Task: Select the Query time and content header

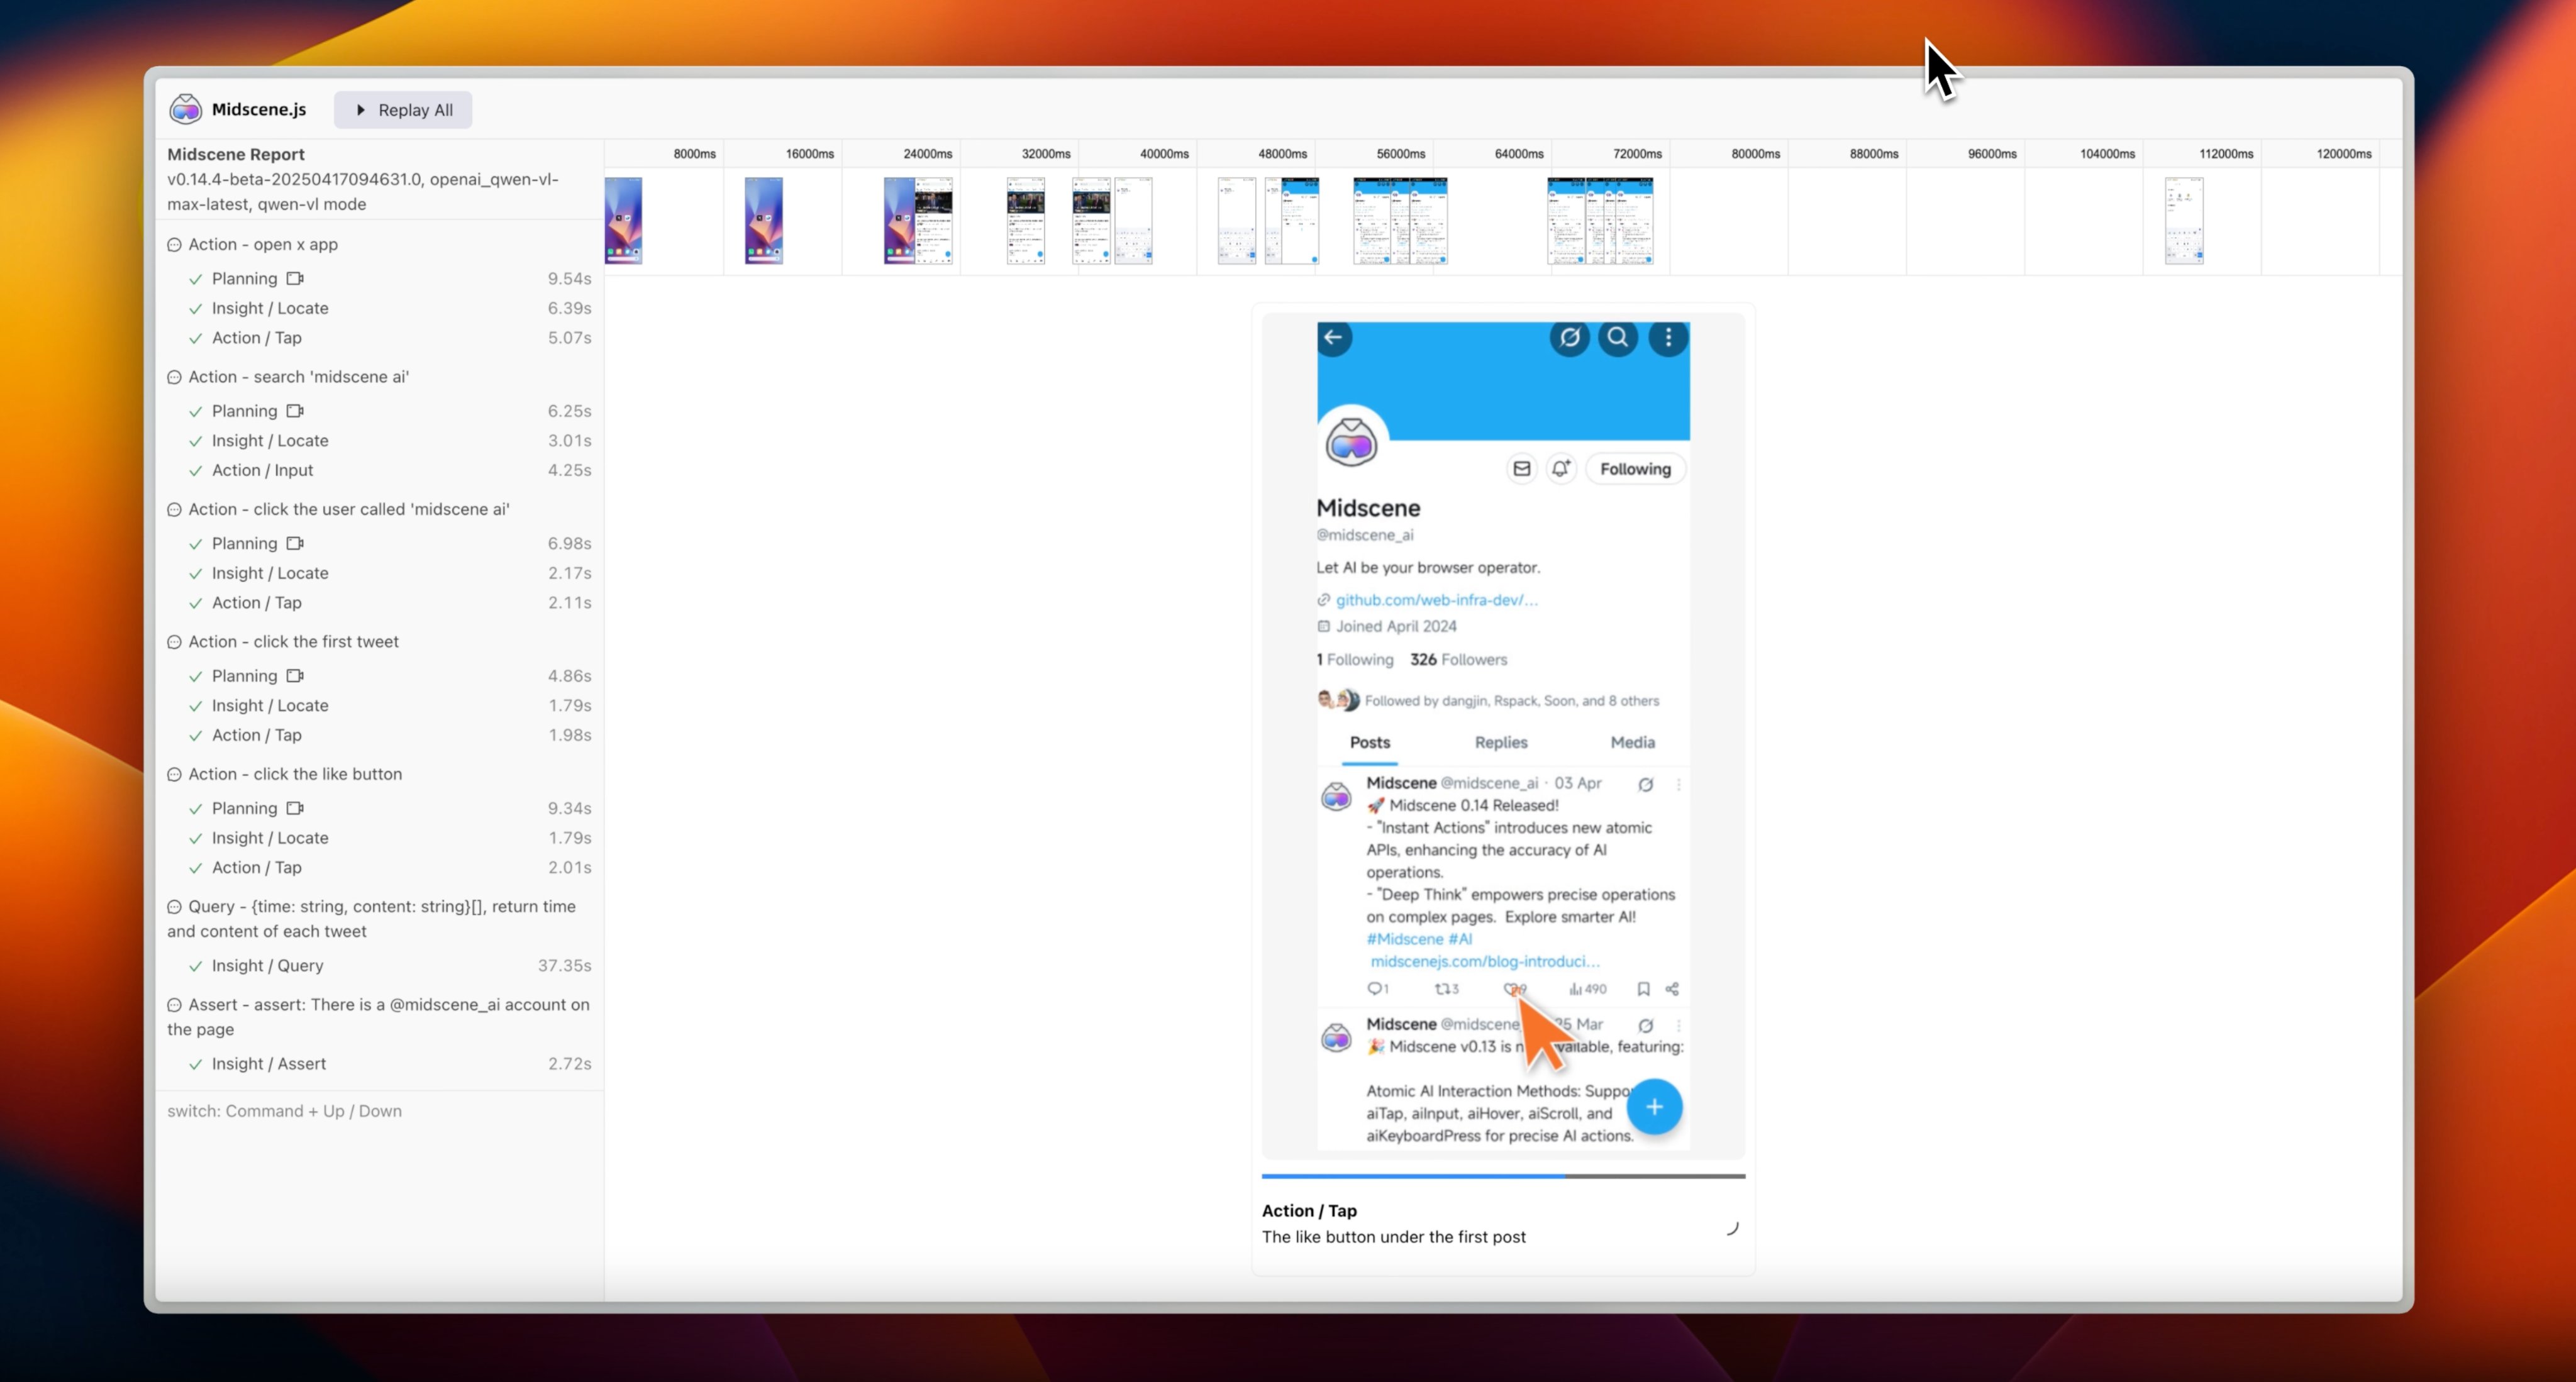Action: coord(379,919)
